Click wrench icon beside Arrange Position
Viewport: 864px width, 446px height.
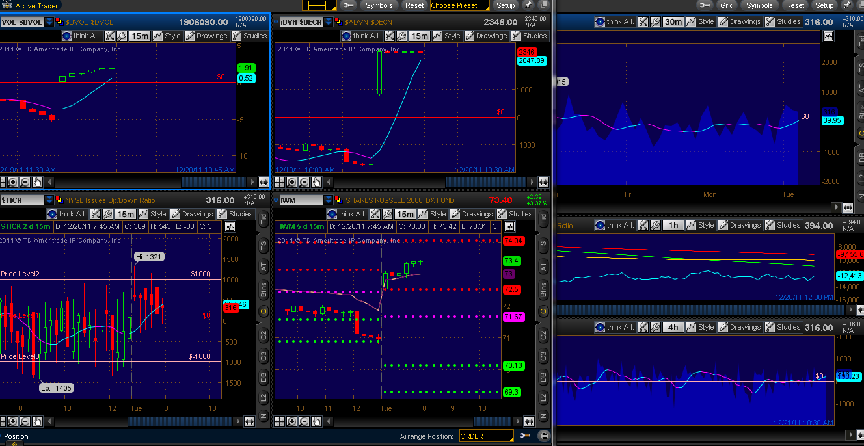pos(525,436)
